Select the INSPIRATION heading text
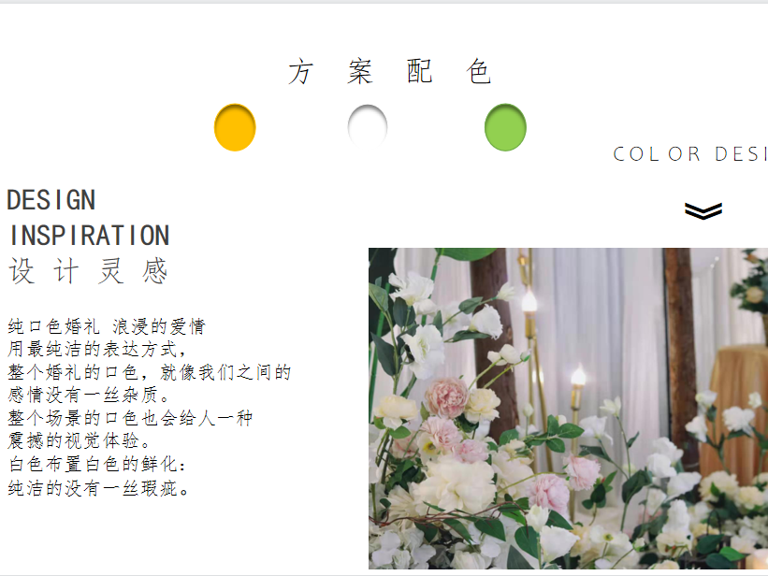Image resolution: width=768 pixels, height=576 pixels. [x=90, y=236]
